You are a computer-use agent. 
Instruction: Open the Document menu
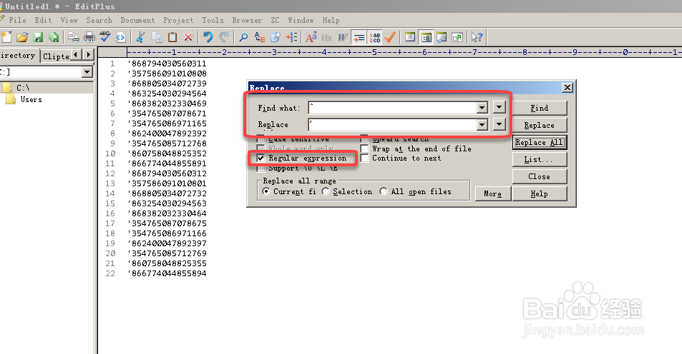[137, 20]
